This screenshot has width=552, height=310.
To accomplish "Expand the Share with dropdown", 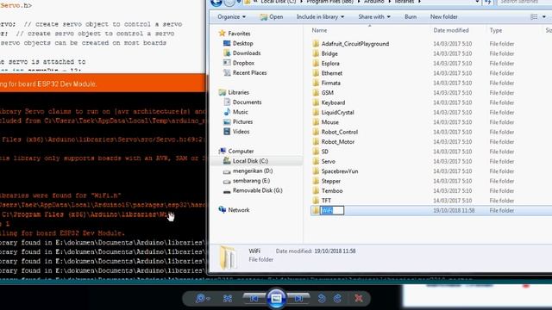I will coord(374,16).
